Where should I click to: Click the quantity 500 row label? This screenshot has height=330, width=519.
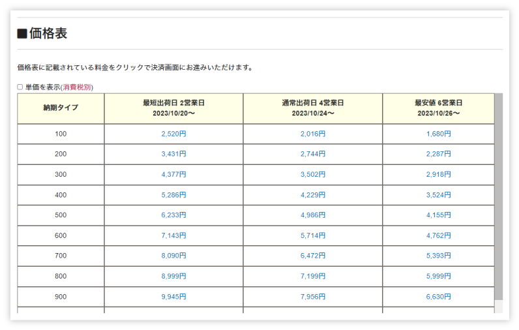tap(61, 215)
